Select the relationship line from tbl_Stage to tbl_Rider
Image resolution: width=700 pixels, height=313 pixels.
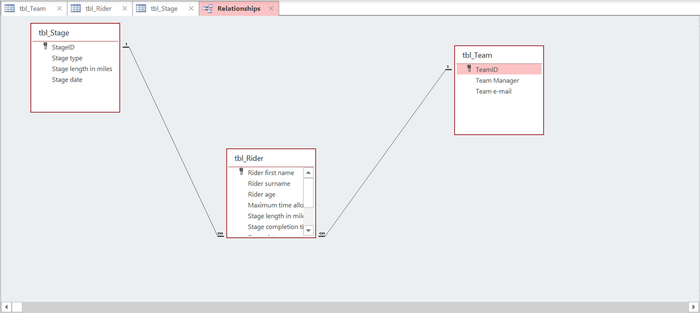(x=172, y=142)
